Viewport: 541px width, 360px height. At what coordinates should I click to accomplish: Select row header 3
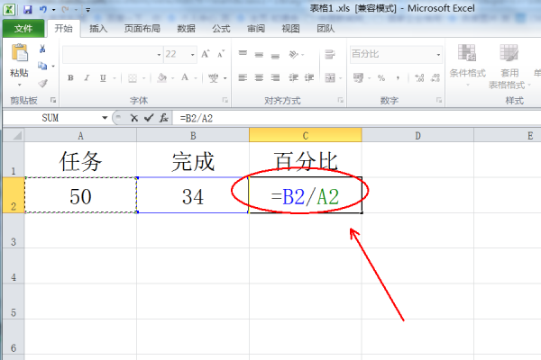point(14,230)
